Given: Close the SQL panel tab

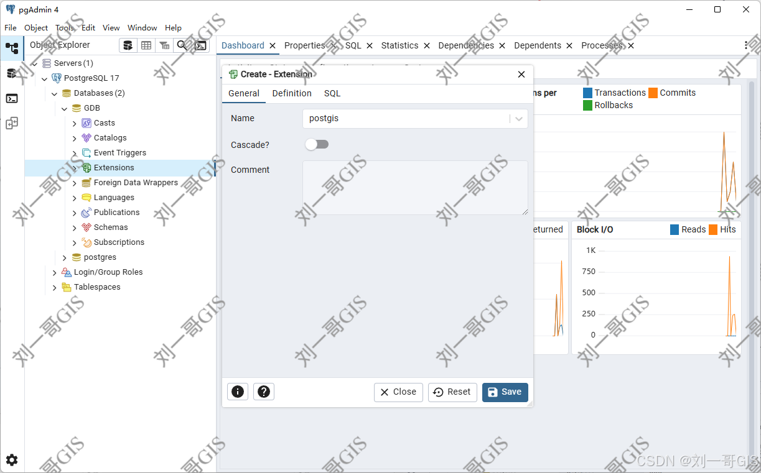Looking at the screenshot, I should click(x=370, y=45).
